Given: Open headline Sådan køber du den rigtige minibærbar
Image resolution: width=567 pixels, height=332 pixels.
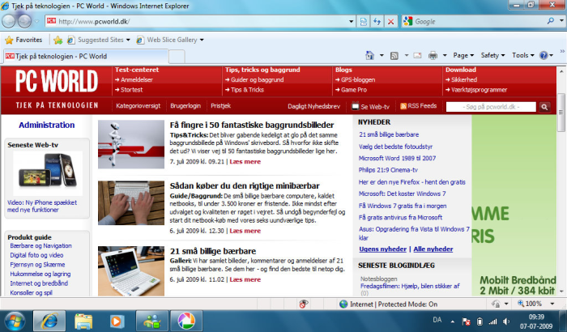Looking at the screenshot, I should click(245, 186).
